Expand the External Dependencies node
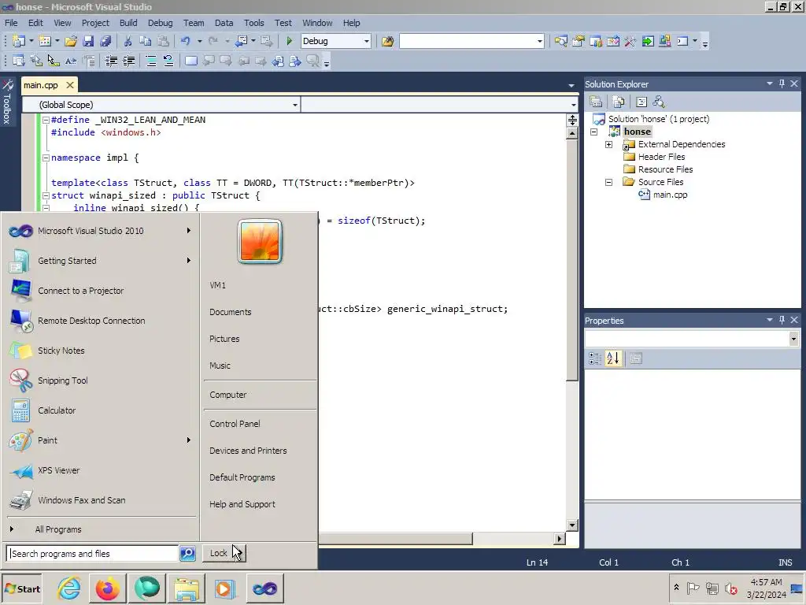Viewport: 806px width, 605px height. tap(608, 145)
